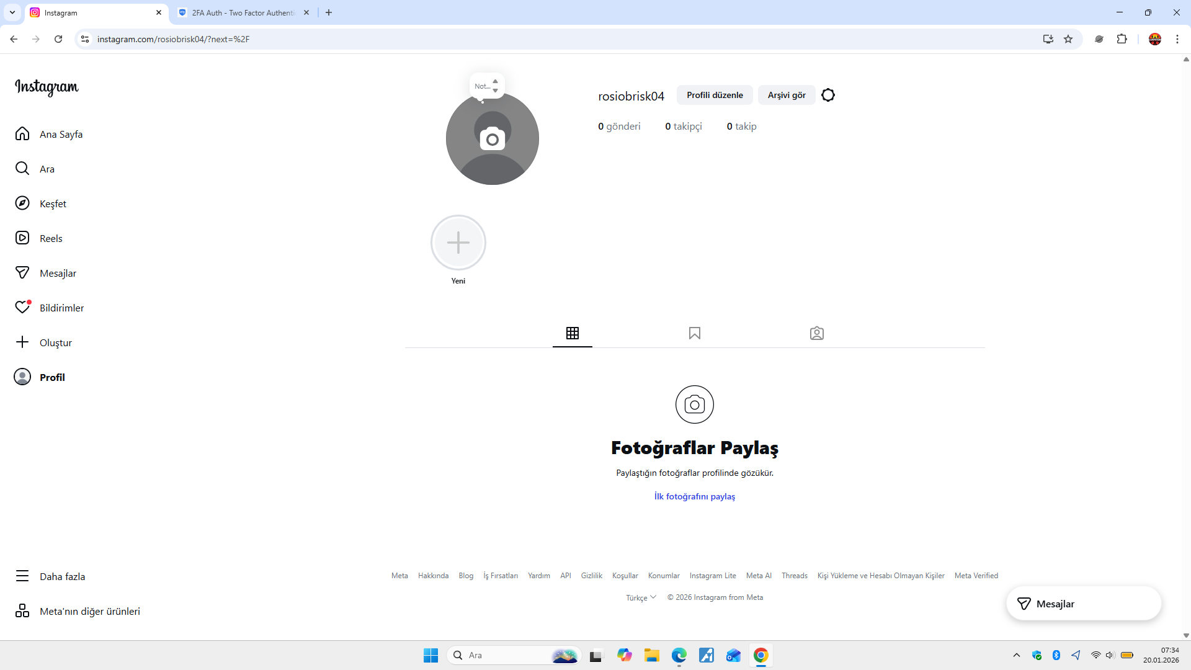Open the Hakkında footer link
This screenshot has width=1191, height=670.
[x=433, y=576]
